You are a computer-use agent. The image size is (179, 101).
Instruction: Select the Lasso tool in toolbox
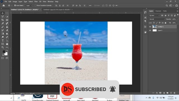click(x=3, y=17)
